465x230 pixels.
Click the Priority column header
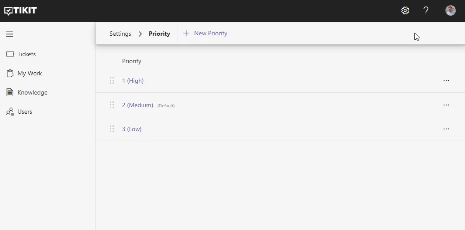point(132,61)
